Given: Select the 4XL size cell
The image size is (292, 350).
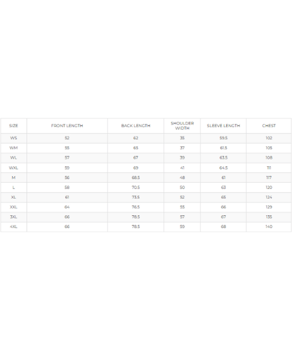Looking at the screenshot, I should (x=13, y=226).
